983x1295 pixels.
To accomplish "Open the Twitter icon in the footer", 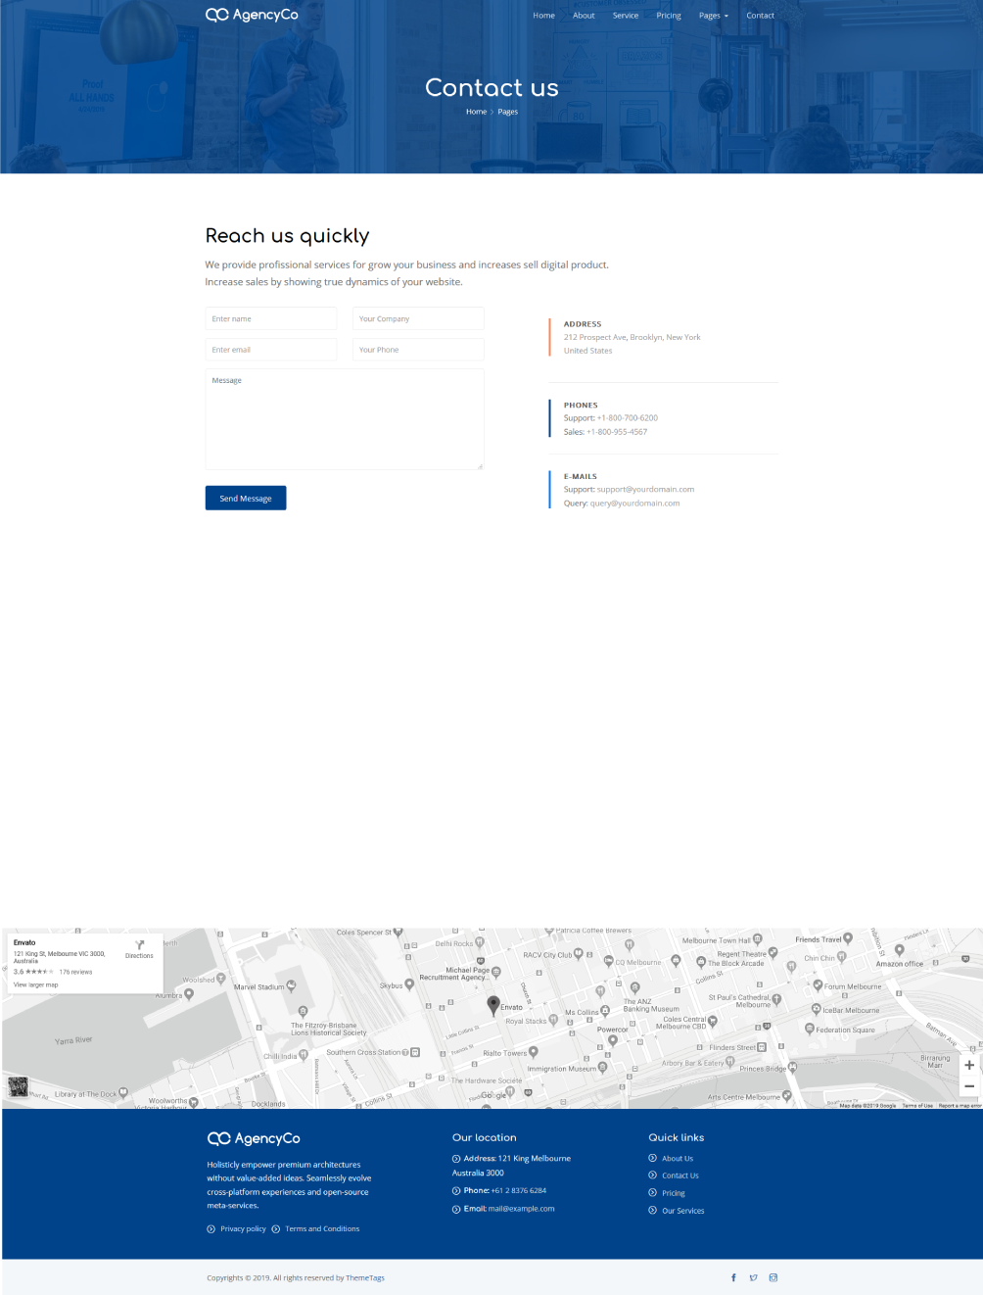I will pos(753,1277).
